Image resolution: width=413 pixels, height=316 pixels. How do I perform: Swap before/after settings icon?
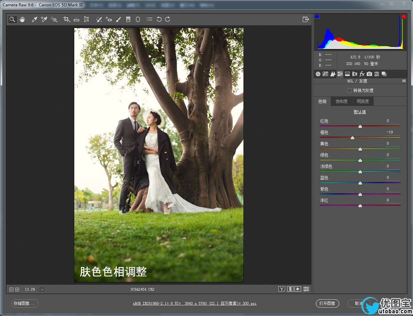[x=290, y=289]
